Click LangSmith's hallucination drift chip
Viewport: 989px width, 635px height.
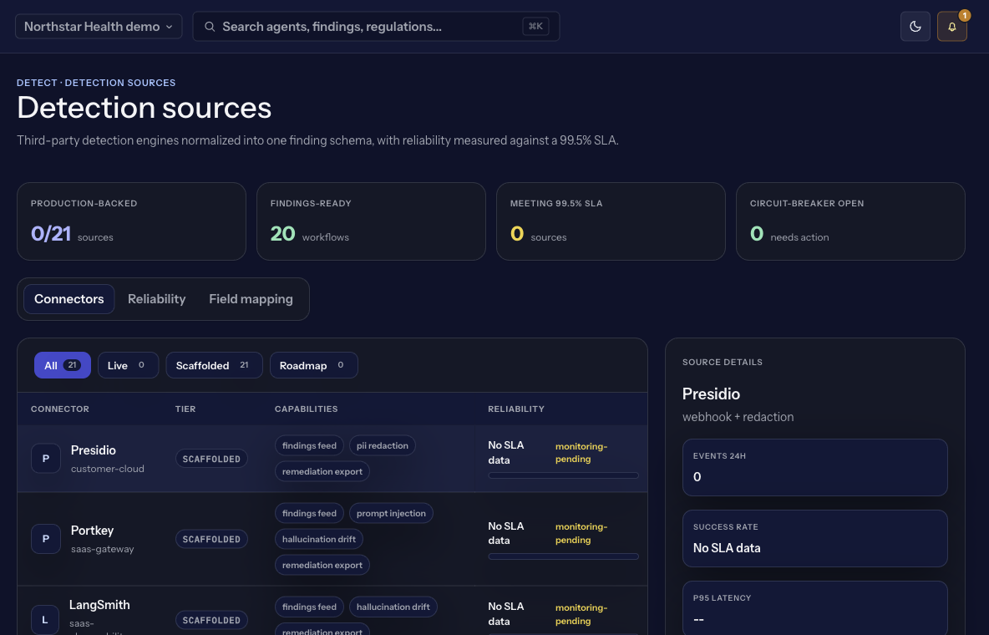coord(393,607)
